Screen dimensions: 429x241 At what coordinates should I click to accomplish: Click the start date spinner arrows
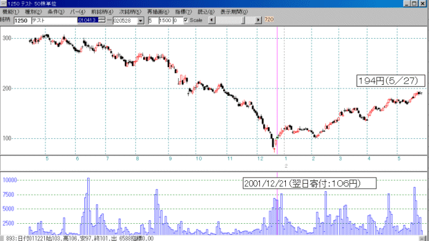point(102,20)
